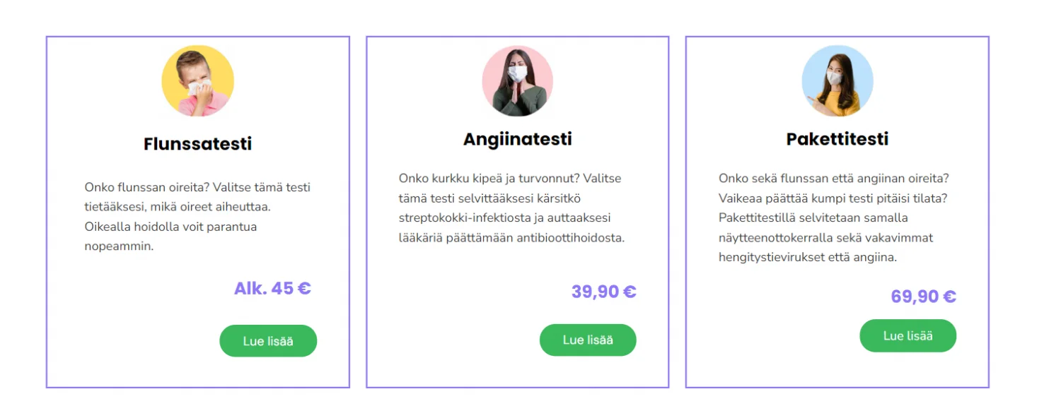The width and height of the screenshot is (1061, 418).
Task: Open the Angiinatesti heading
Action: 517,139
